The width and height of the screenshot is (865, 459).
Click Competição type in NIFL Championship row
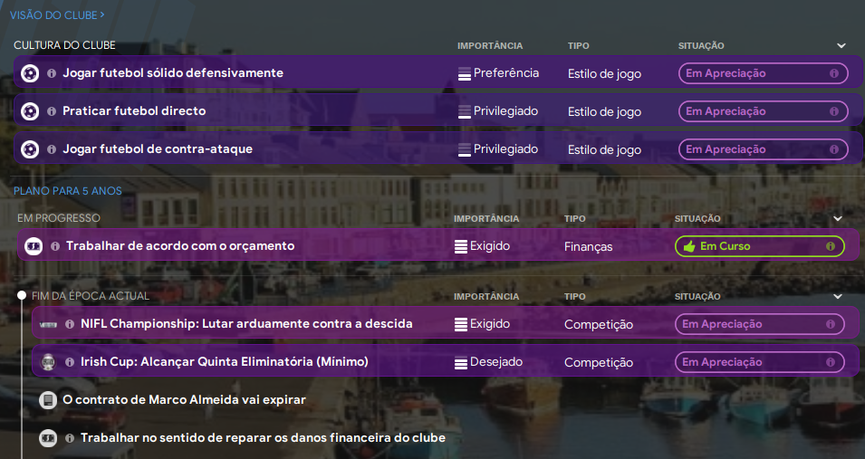coord(599,324)
